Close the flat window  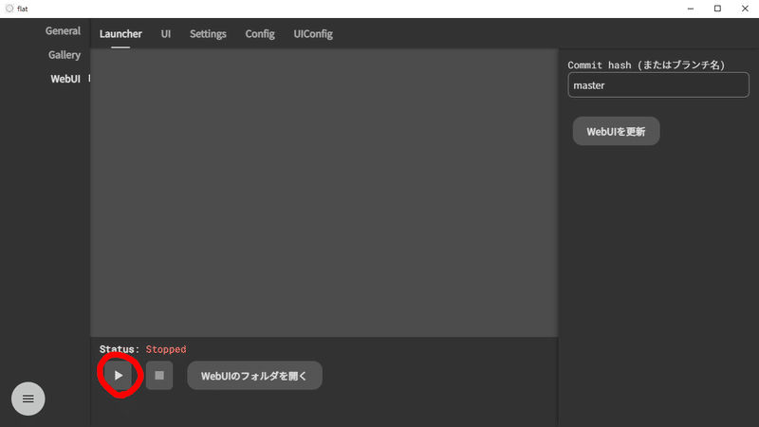[746, 9]
